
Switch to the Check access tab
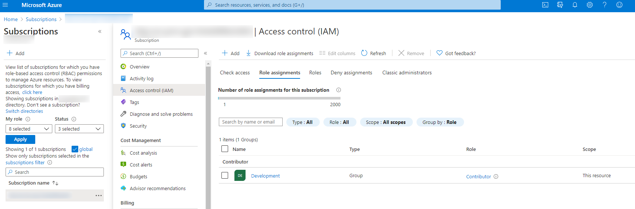point(235,73)
